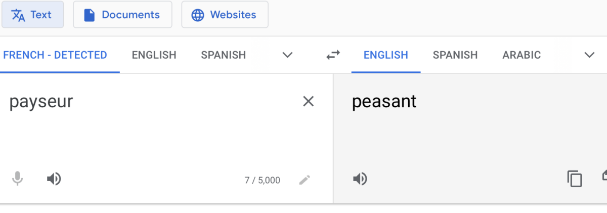Expand the source language list chevron
This screenshot has height=213, width=607.
click(x=287, y=55)
